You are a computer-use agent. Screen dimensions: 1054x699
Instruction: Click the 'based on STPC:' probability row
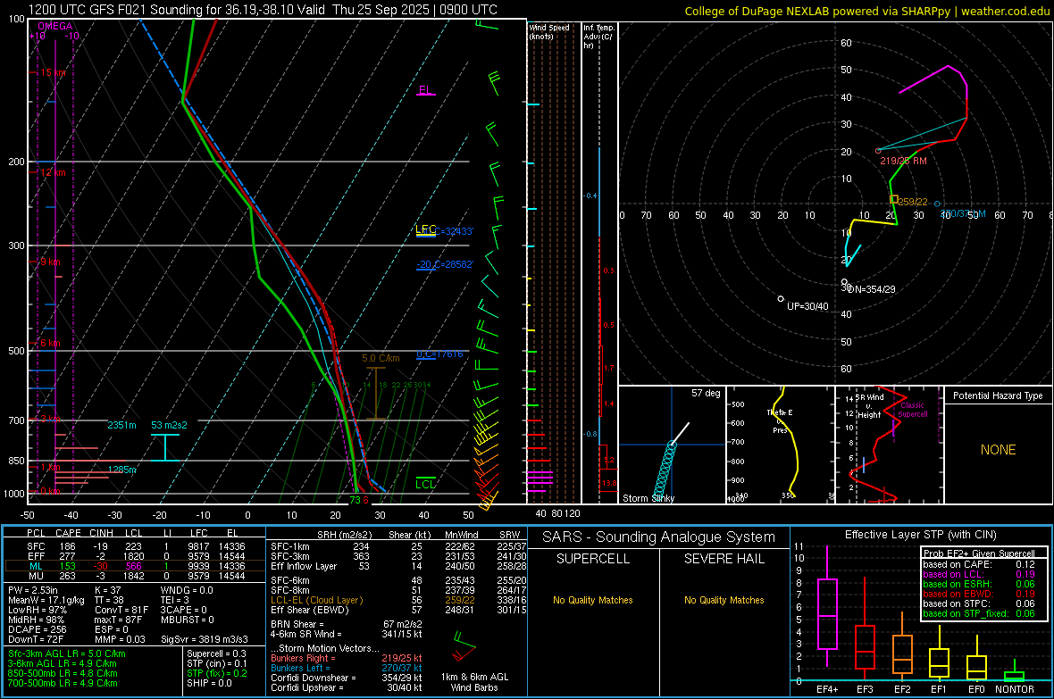click(x=979, y=603)
